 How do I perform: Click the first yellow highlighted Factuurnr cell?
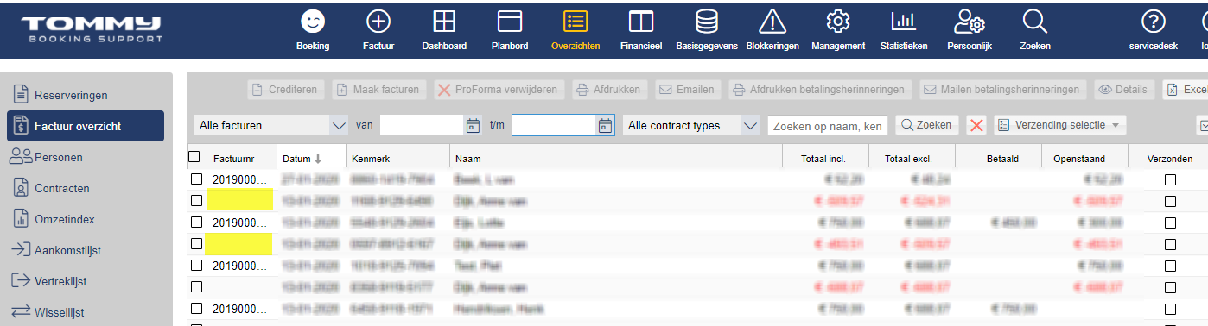pyautogui.click(x=240, y=200)
